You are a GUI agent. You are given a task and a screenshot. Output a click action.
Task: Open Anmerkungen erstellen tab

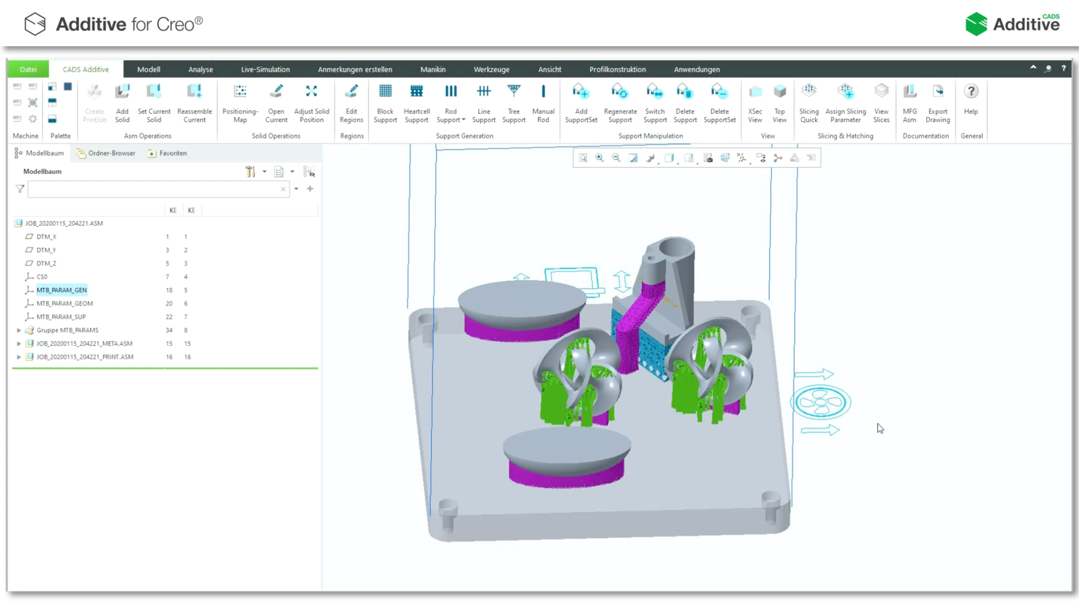(355, 69)
